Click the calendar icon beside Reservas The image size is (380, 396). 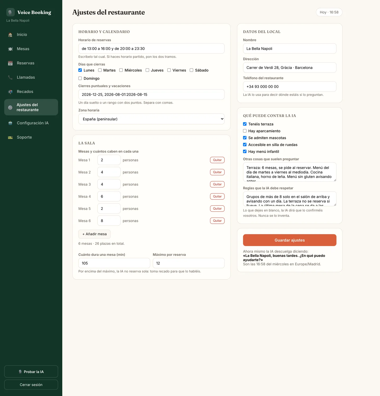10,63
